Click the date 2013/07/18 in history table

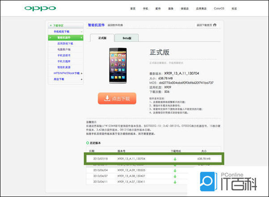pos(101,159)
